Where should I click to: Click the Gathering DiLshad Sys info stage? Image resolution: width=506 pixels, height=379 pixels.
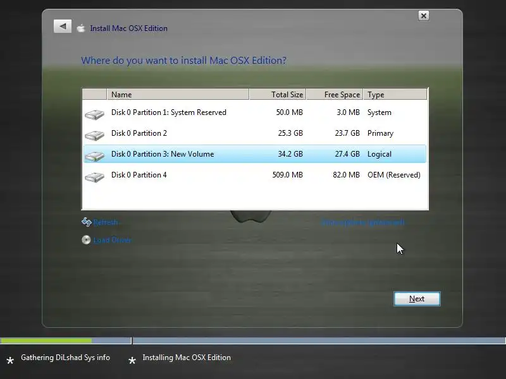click(x=65, y=358)
